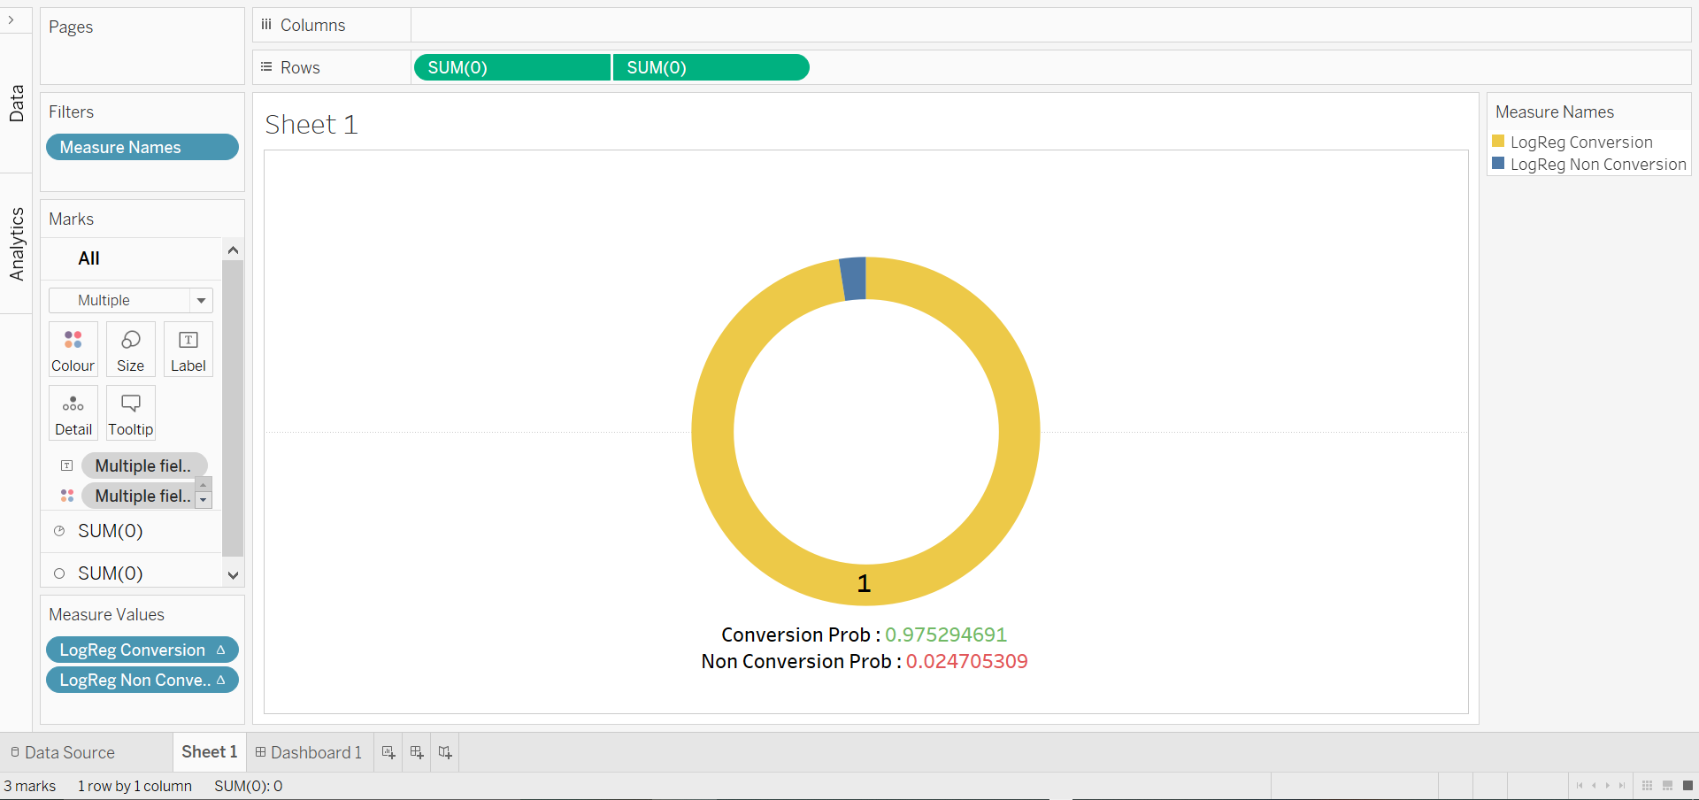Switch to the Dashboard 1 tab

coord(308,751)
